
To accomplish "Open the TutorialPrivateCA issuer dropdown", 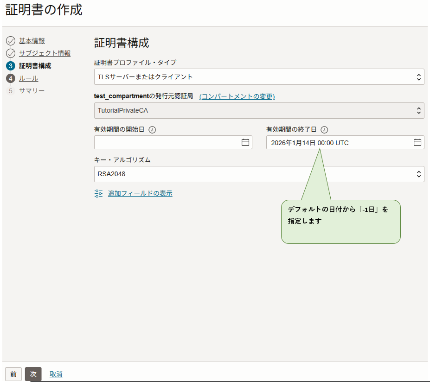I will click(x=259, y=111).
